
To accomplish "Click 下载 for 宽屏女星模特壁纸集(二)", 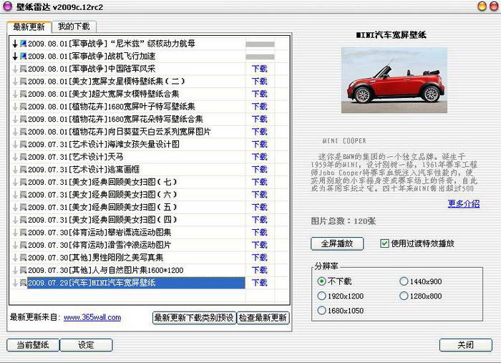I will (x=259, y=82).
